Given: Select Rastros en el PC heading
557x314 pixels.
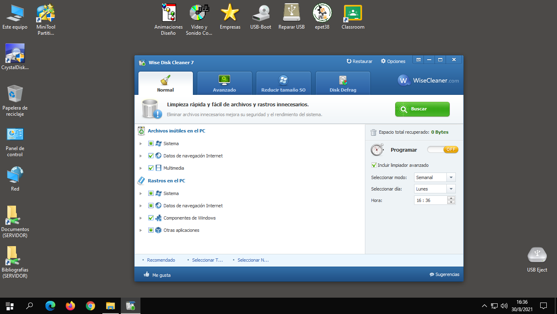Looking at the screenshot, I should (x=167, y=181).
